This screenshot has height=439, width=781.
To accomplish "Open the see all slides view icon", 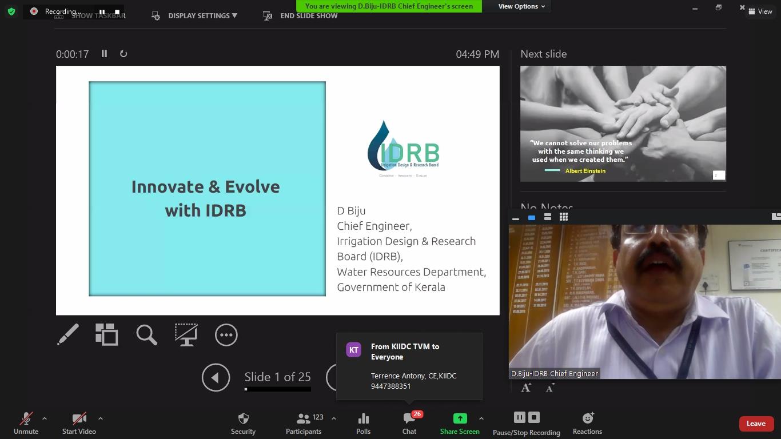I will pos(106,335).
